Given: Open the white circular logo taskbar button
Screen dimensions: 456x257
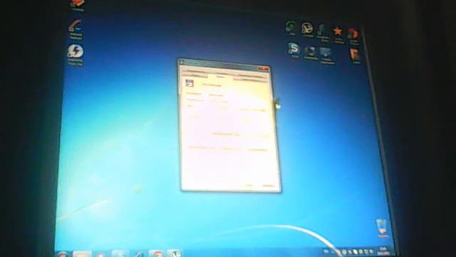Looking at the screenshot, I should [x=175, y=253].
